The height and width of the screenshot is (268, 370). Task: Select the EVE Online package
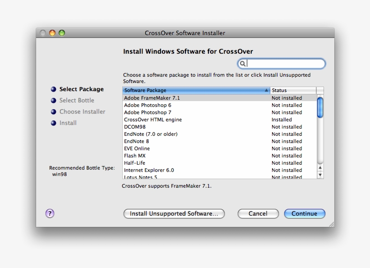pos(219,148)
